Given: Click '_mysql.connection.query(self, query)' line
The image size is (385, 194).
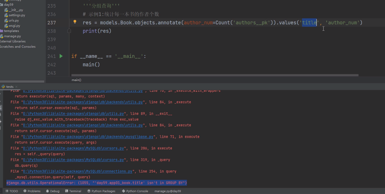Looking at the screenshot, I should [x=53, y=177].
